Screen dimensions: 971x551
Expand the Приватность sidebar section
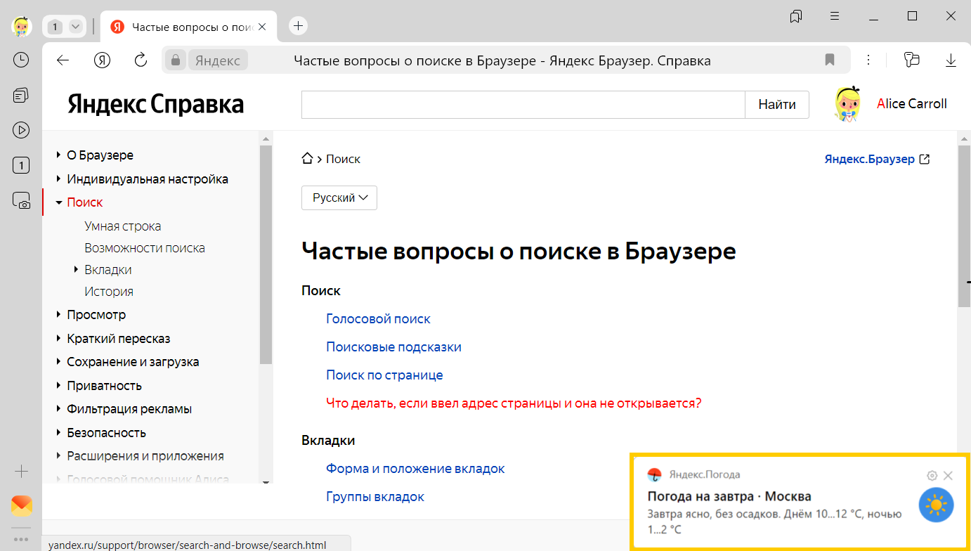(x=59, y=386)
